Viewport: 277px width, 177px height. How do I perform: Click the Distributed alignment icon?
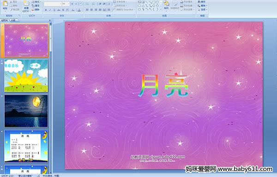point(104,10)
